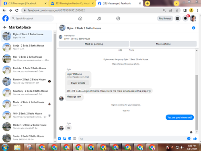Open Chrome three-dot menu
Viewport: 201px width, 151px height.
[x=198, y=10]
